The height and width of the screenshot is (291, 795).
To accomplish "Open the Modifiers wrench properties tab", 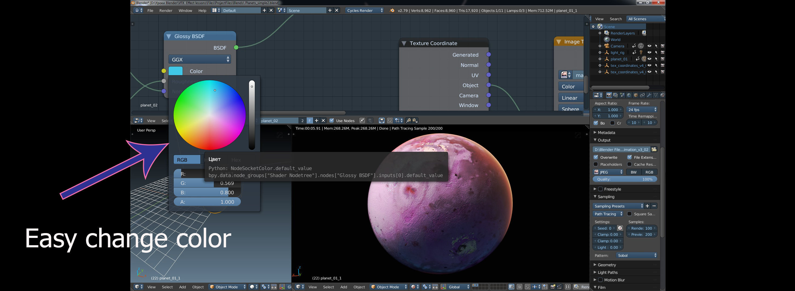I will tap(649, 95).
